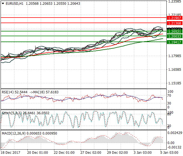Click the 3 Jan 03:00 time label
Screen dimensions: 183x156
(143, 153)
